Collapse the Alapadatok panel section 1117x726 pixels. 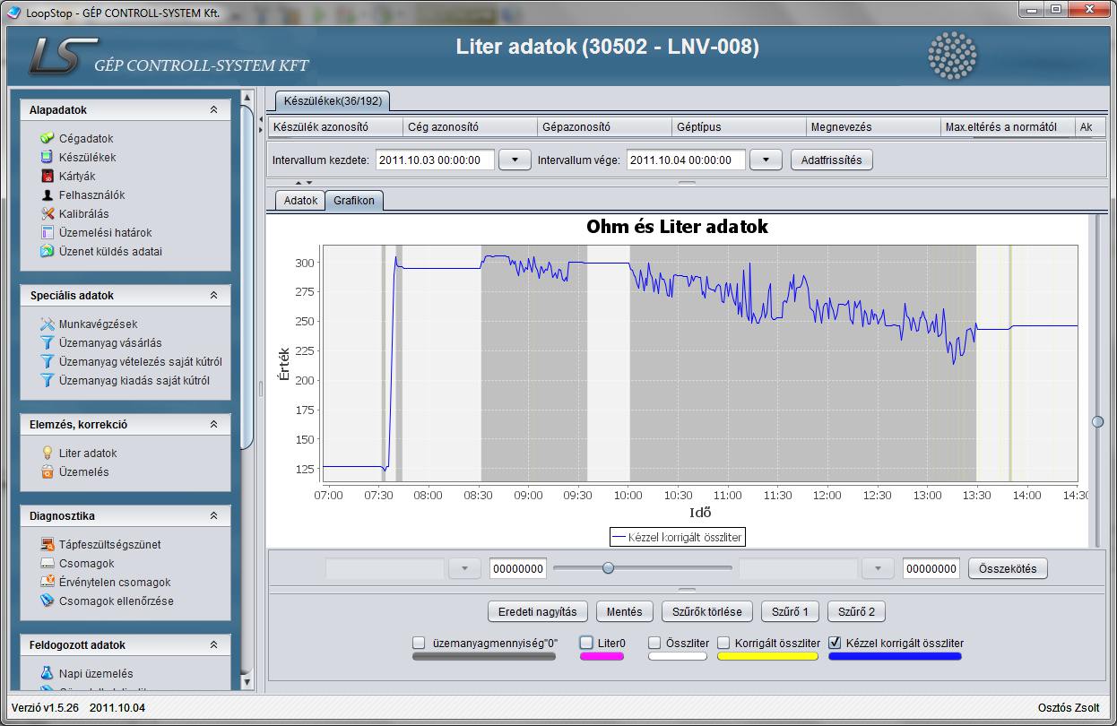pyautogui.click(x=213, y=109)
